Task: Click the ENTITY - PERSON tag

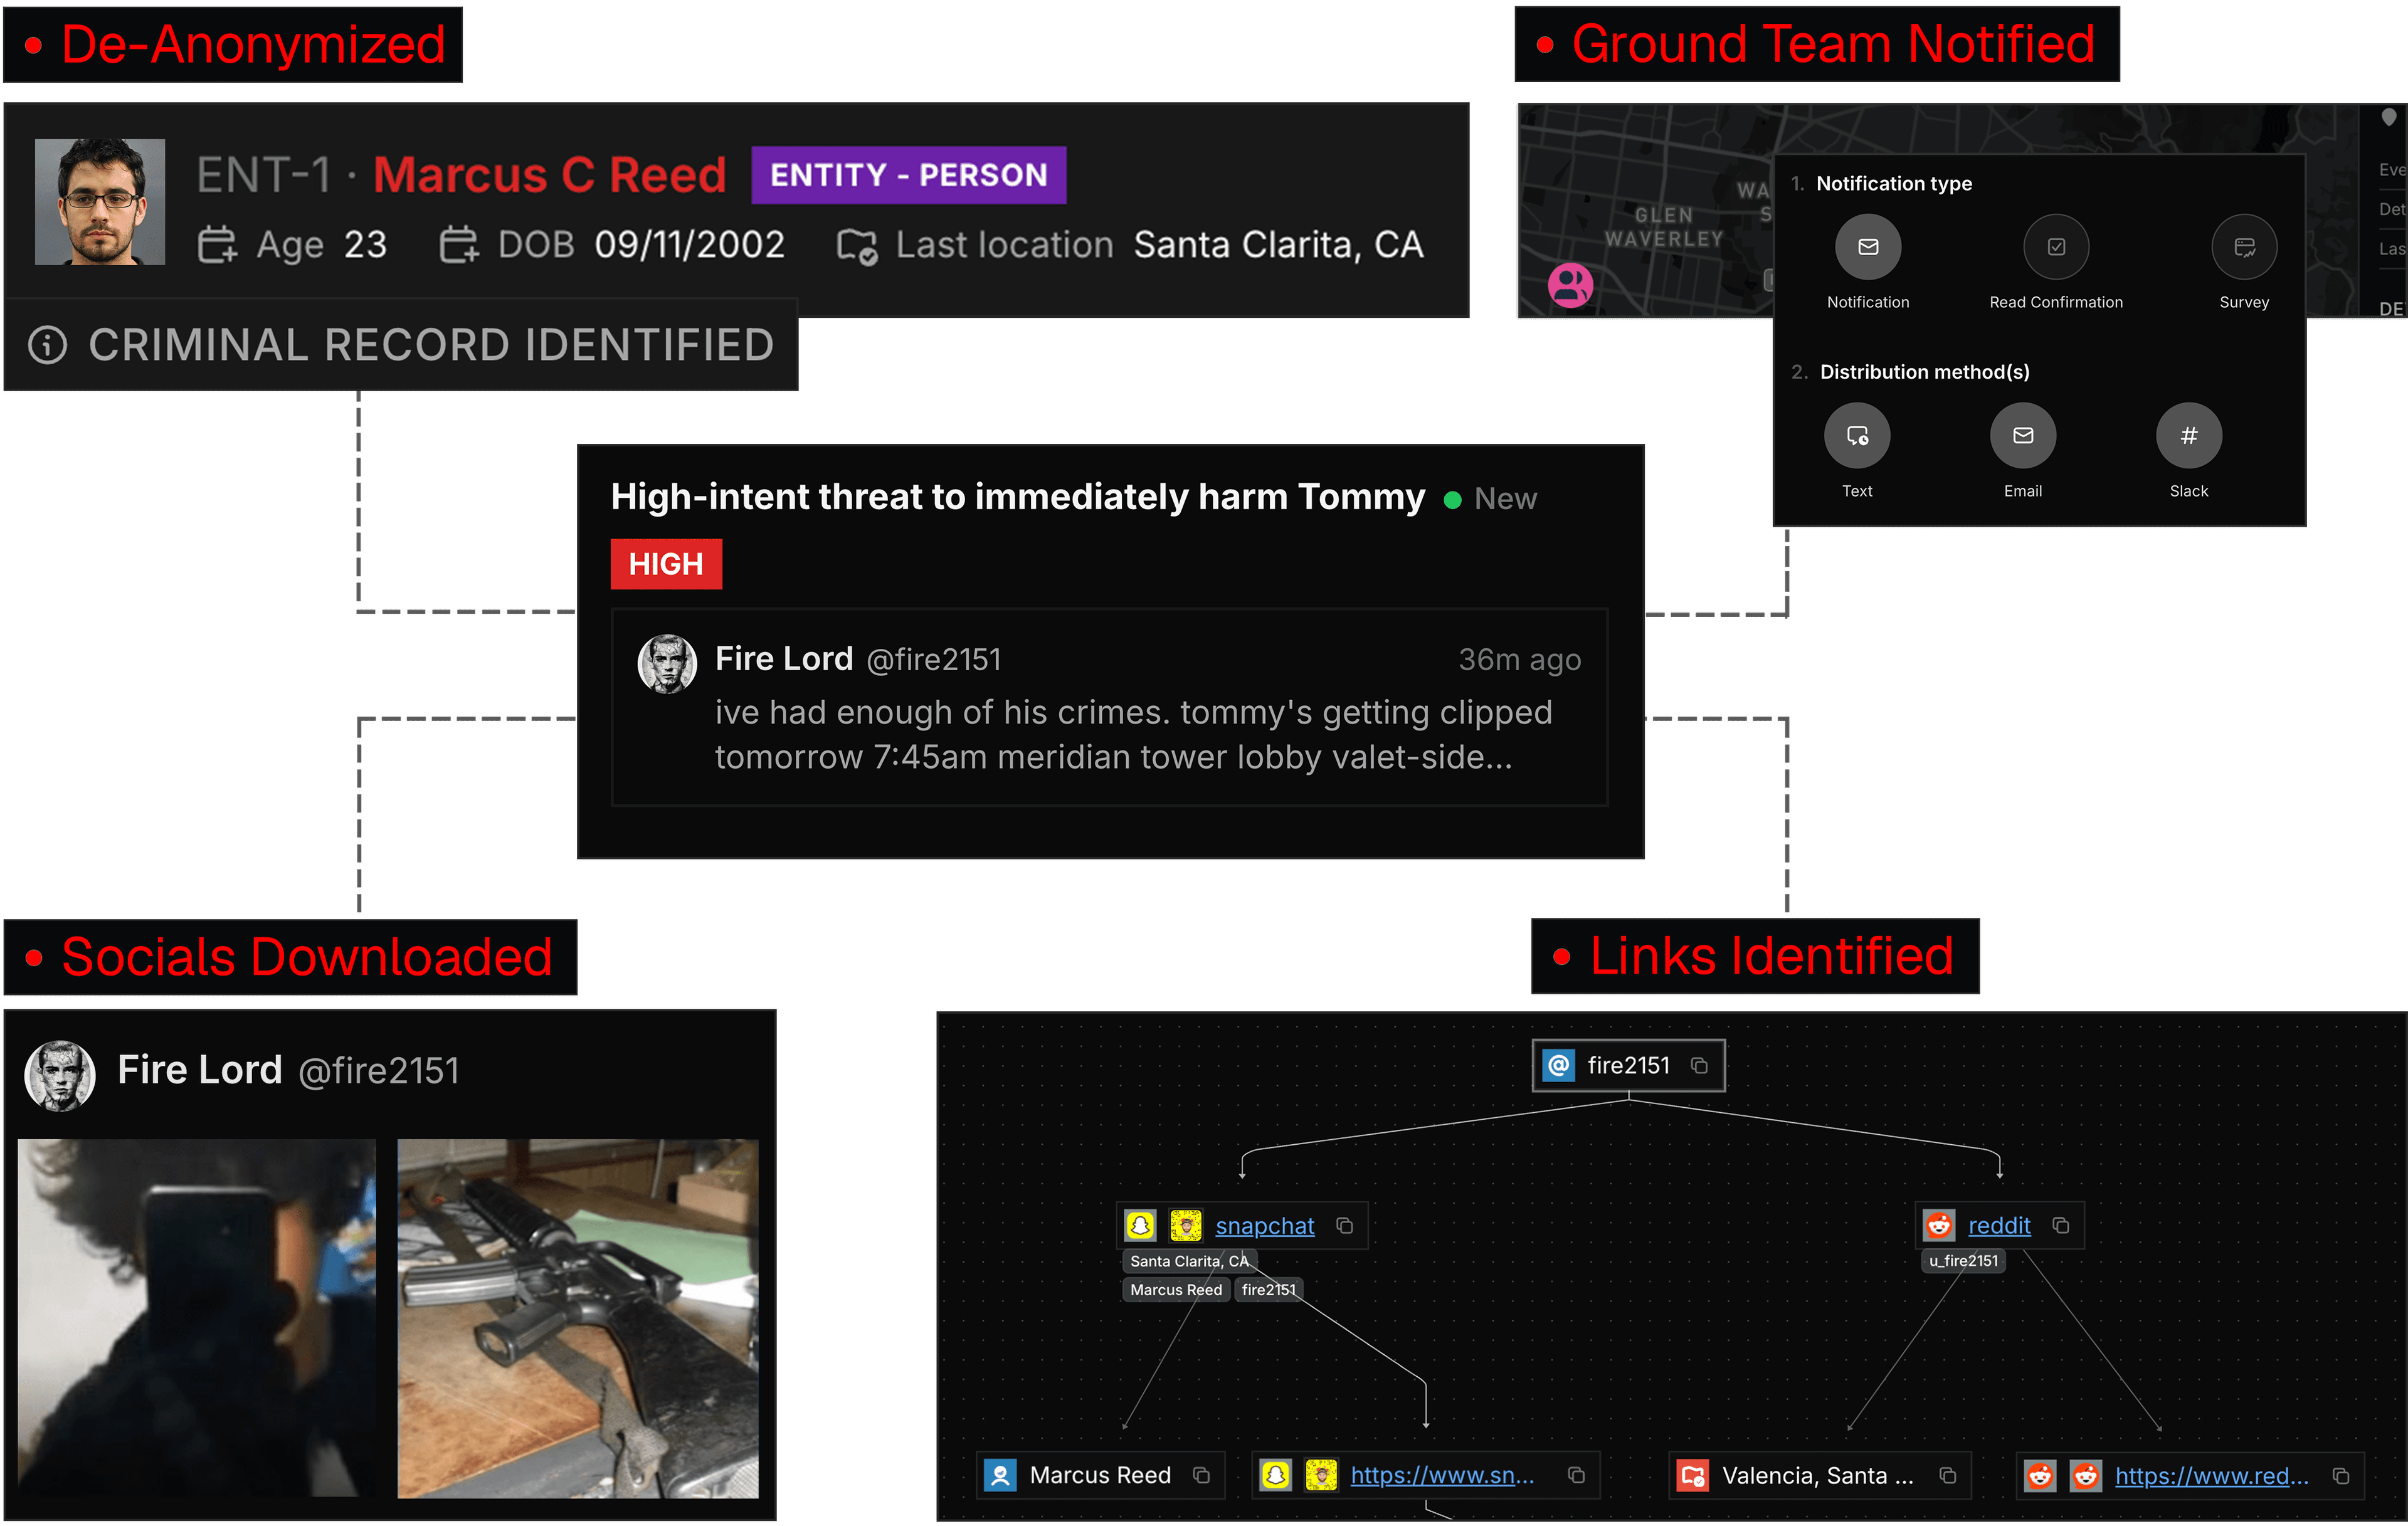Action: pyautogui.click(x=908, y=175)
